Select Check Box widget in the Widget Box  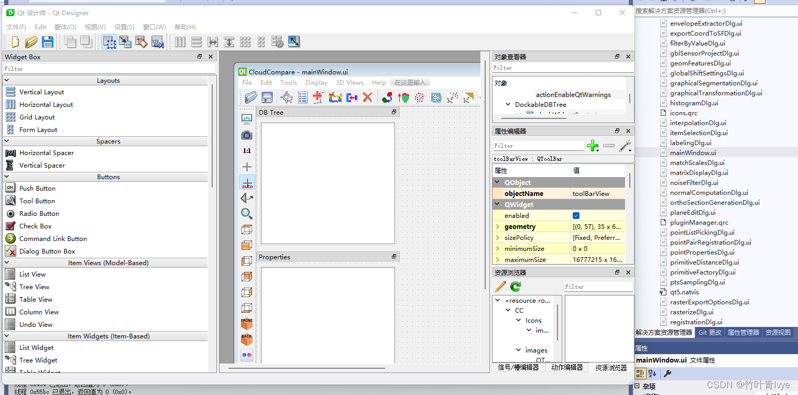[x=35, y=226]
